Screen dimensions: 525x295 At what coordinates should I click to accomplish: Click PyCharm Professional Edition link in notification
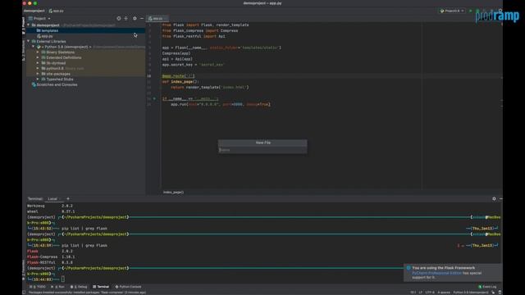click(x=436, y=273)
